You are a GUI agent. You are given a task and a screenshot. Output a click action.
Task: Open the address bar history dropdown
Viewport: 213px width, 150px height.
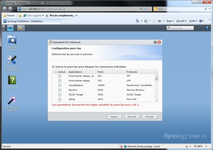click(140, 9)
